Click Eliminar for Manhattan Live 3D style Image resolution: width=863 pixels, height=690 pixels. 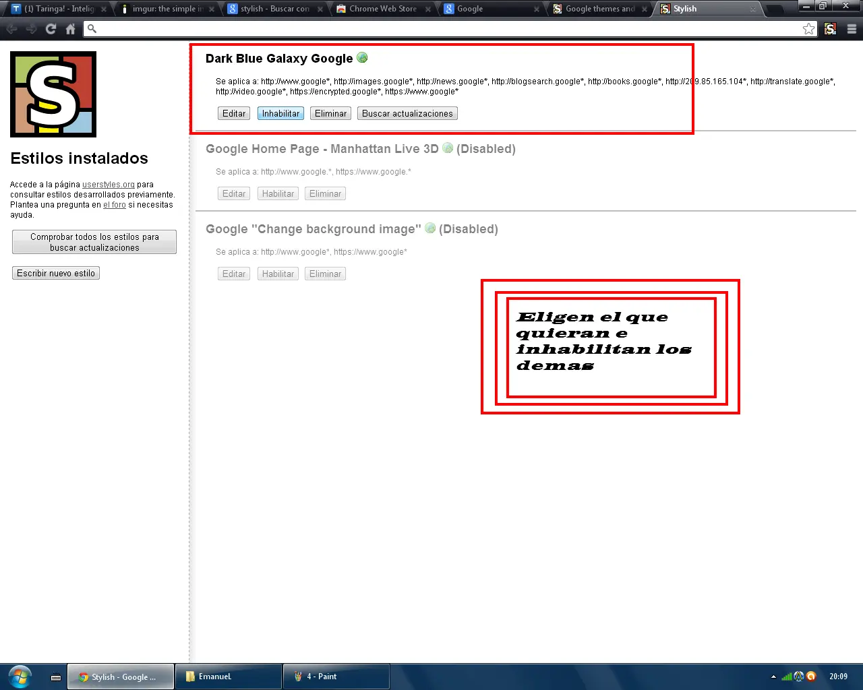coord(325,193)
